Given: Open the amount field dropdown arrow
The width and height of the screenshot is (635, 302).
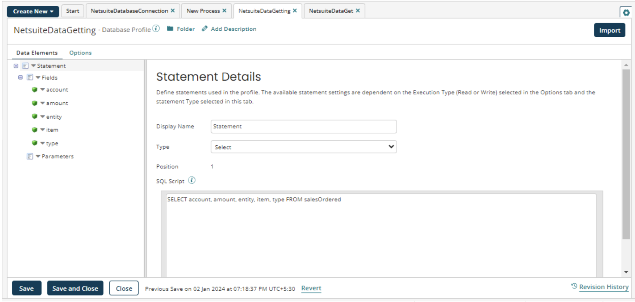Looking at the screenshot, I should pyautogui.click(x=43, y=103).
